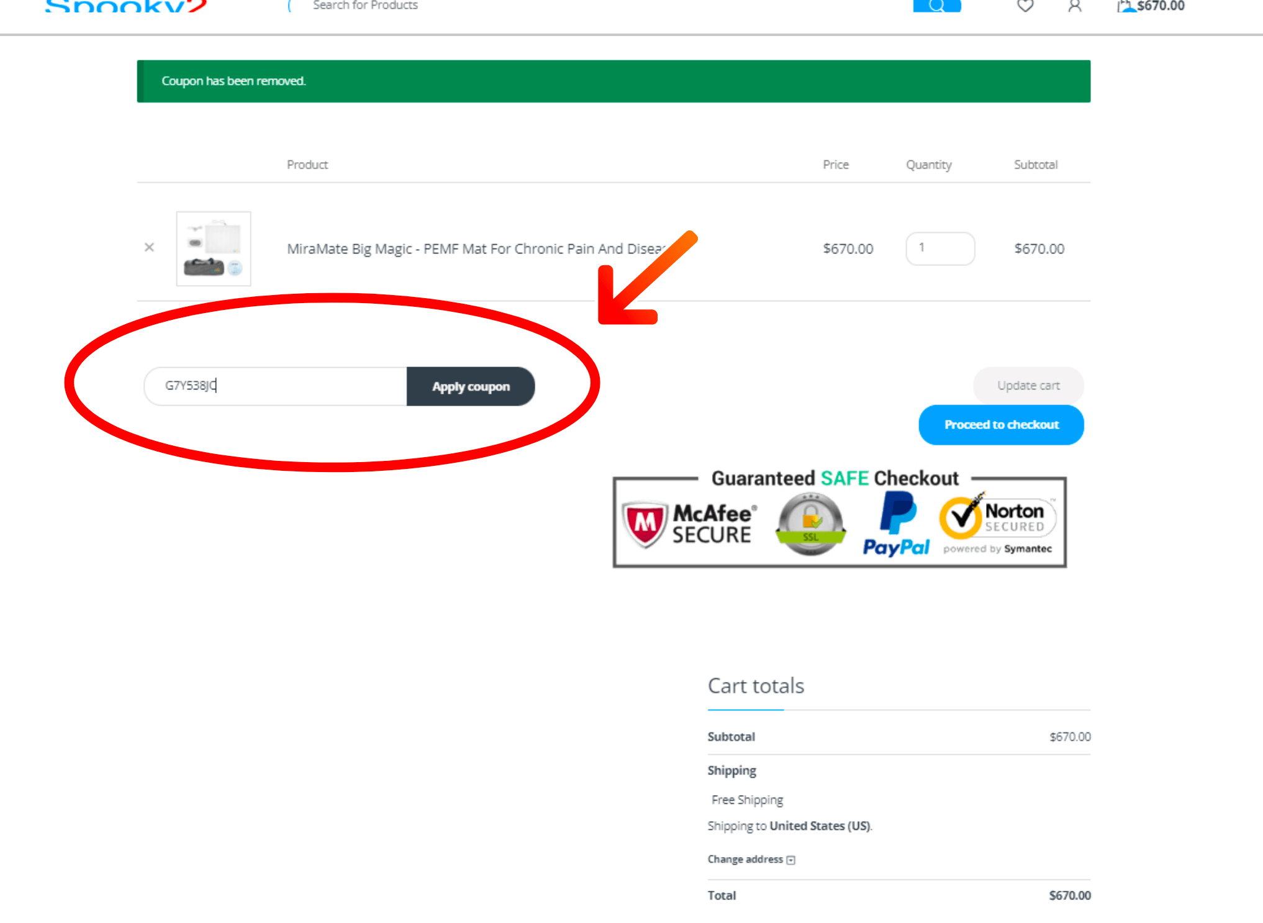Viewport: 1263px width, 923px height.
Task: Click the Total amount $670.00 in cart totals
Action: tap(1070, 896)
